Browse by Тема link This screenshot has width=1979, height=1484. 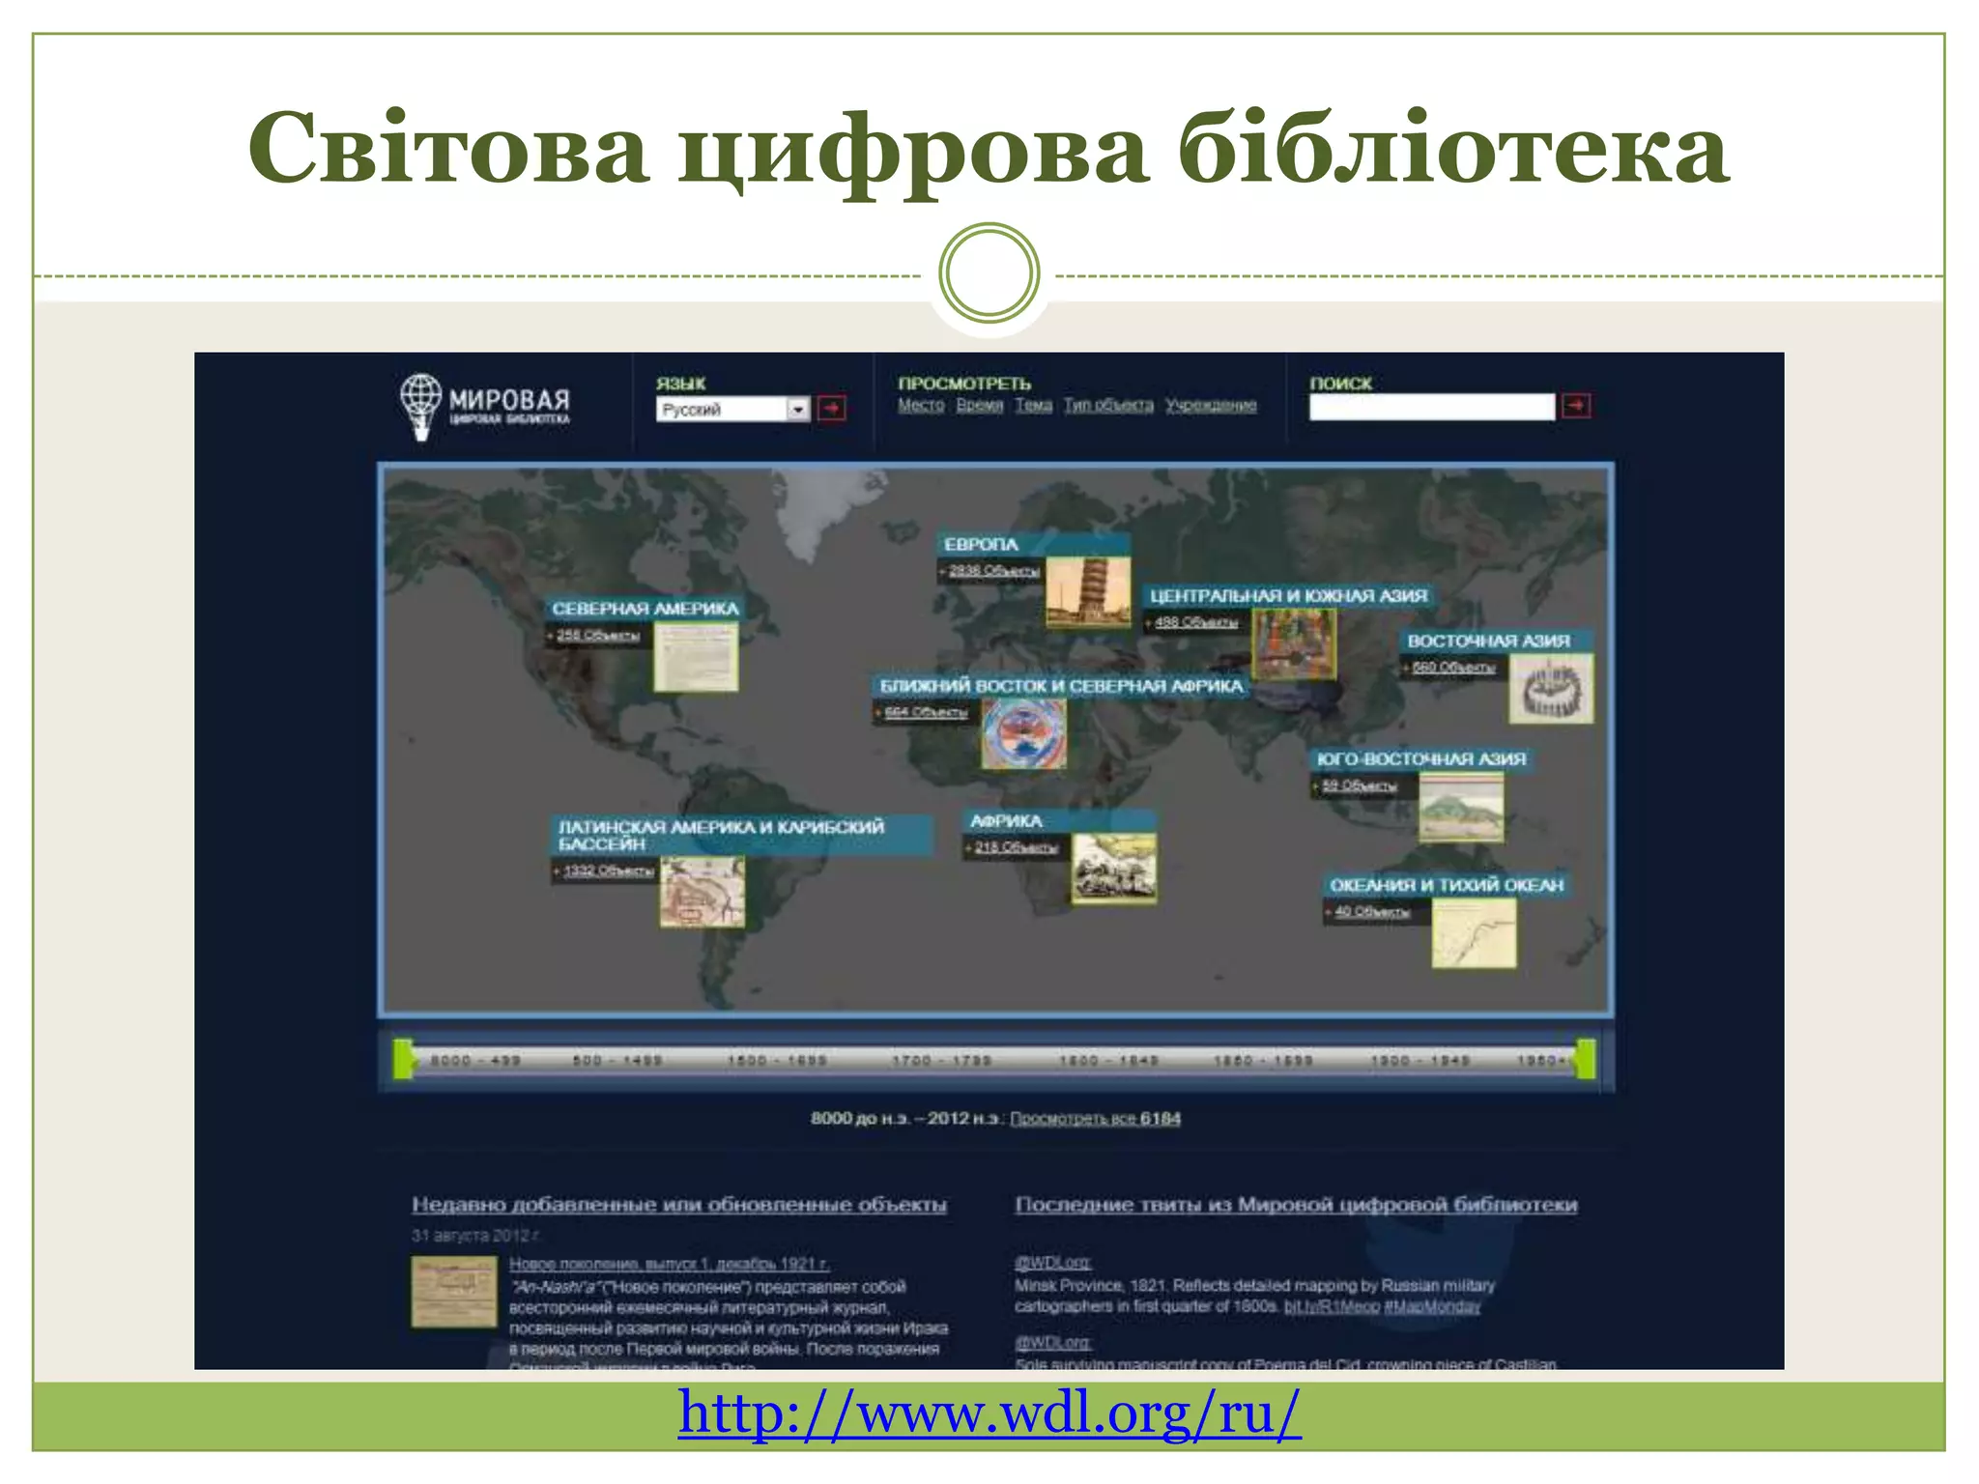point(1033,405)
